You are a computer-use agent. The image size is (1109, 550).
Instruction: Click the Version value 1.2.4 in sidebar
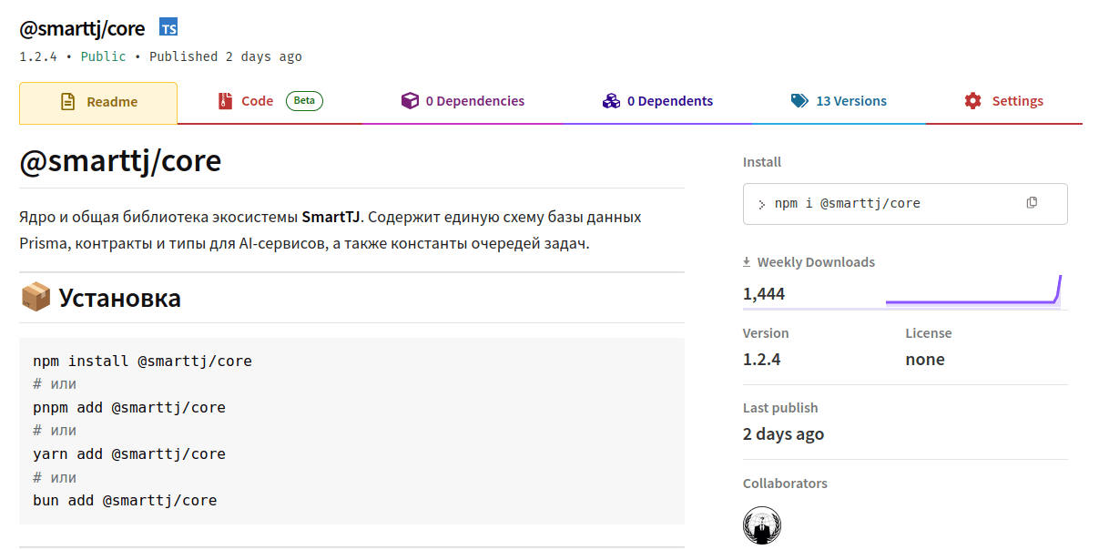tap(762, 359)
